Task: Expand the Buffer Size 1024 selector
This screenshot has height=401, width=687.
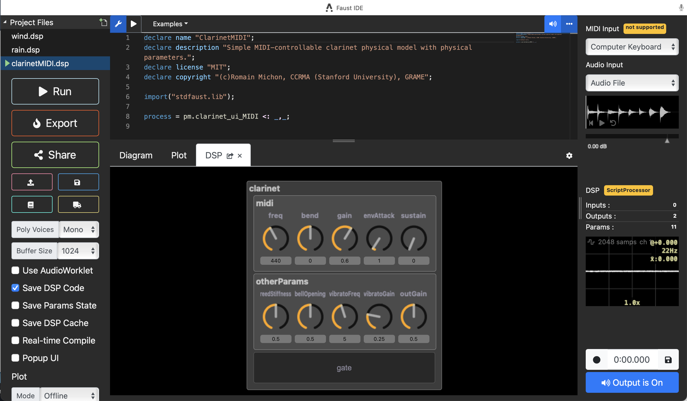Action: [78, 251]
